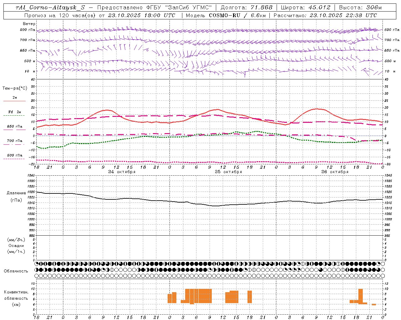Click the Облачность row label
The width and height of the screenshot is (401, 320).
tap(16, 271)
